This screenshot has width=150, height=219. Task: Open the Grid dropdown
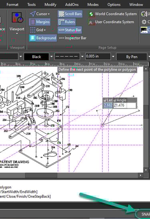click(x=38, y=30)
